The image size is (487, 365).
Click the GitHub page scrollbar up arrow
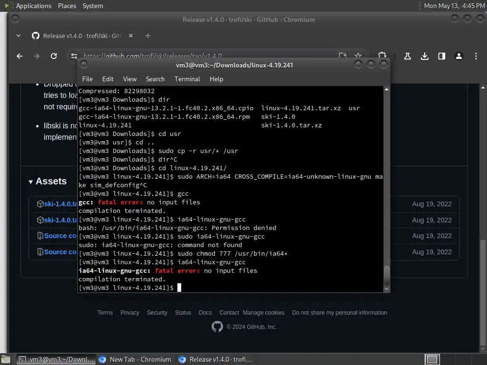(482, 87)
